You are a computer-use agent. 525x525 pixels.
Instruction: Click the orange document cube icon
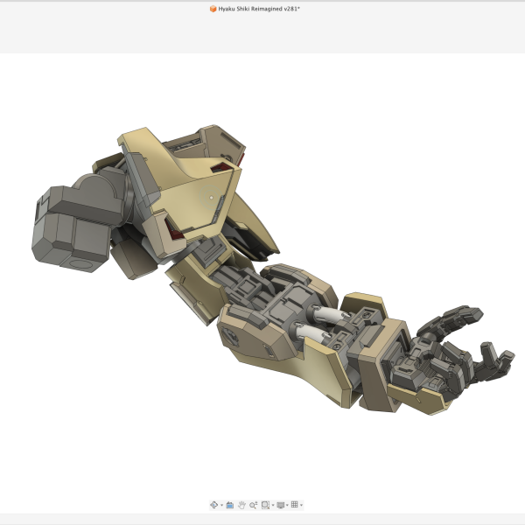point(213,9)
